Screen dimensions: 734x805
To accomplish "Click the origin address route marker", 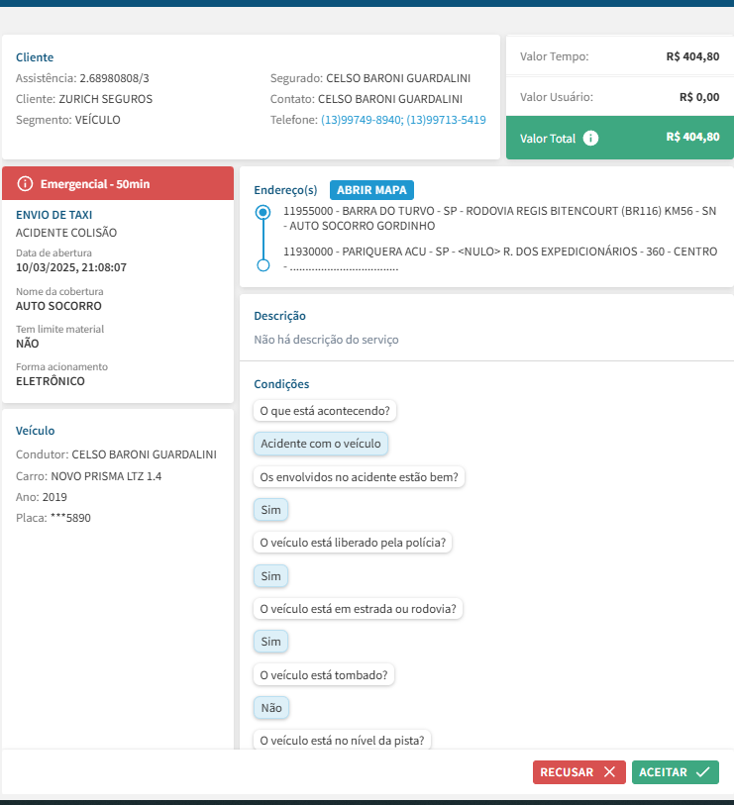I will (x=262, y=212).
